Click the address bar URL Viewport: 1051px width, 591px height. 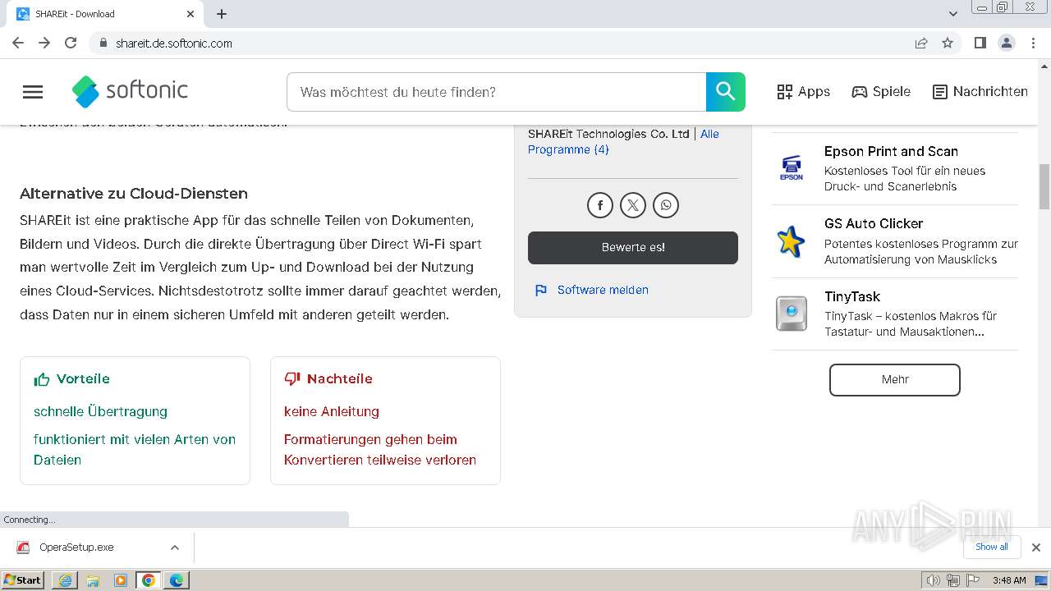point(174,44)
